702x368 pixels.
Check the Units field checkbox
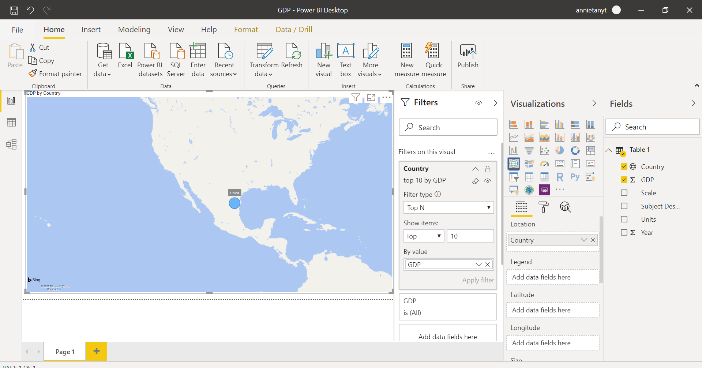click(624, 219)
